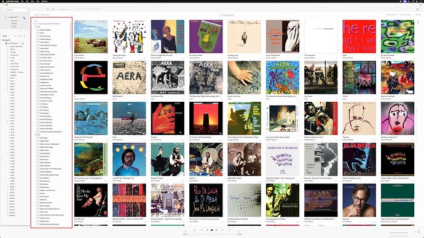The width and height of the screenshot is (424, 238).
Task: Click the settings icon beside LIBRARY
Action: (x=23, y=17)
